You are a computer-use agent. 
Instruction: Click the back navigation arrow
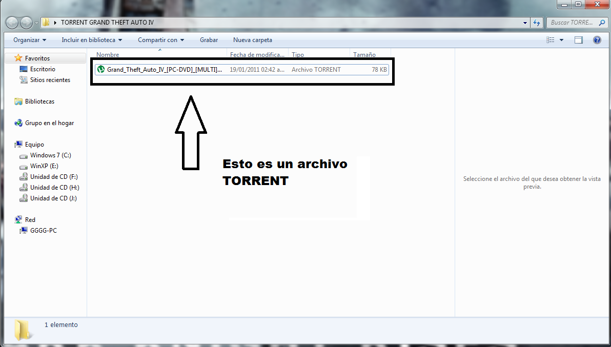point(12,22)
